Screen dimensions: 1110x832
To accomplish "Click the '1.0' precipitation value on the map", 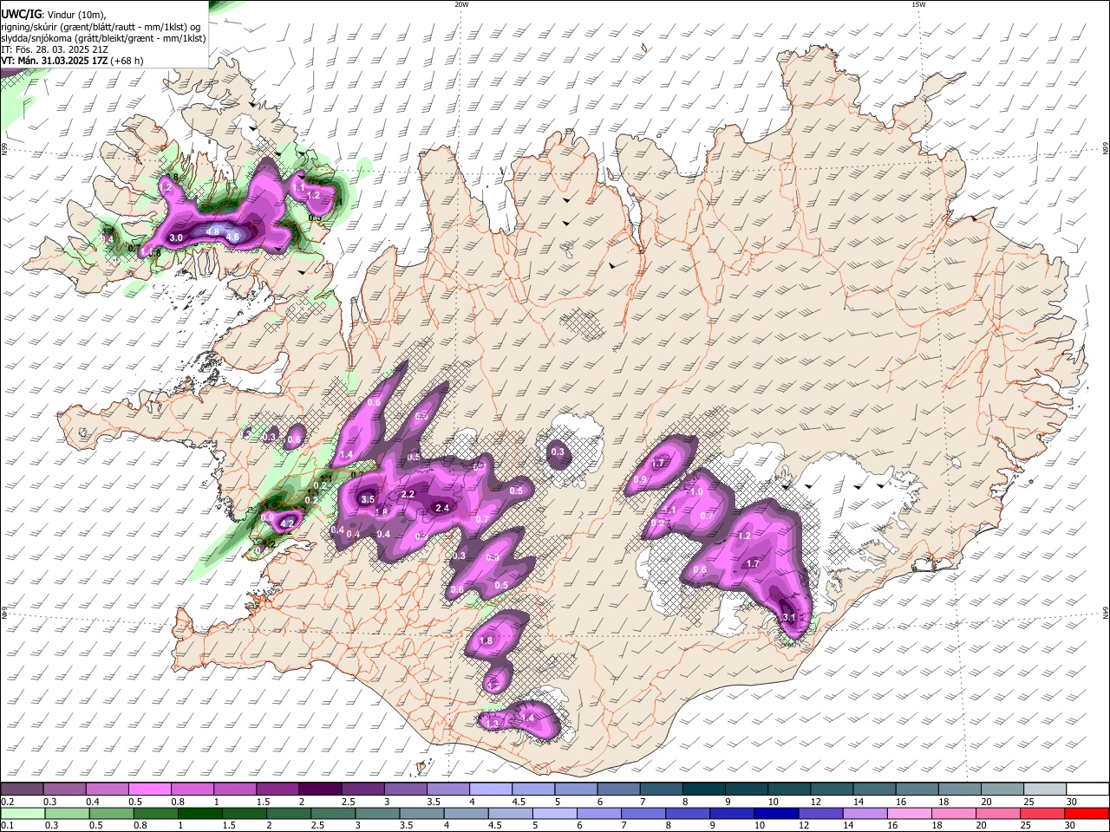I will [696, 492].
